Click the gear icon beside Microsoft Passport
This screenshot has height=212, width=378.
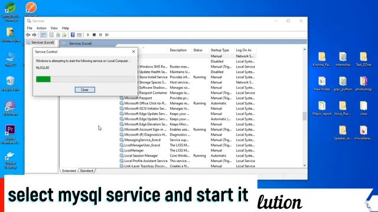(122, 98)
